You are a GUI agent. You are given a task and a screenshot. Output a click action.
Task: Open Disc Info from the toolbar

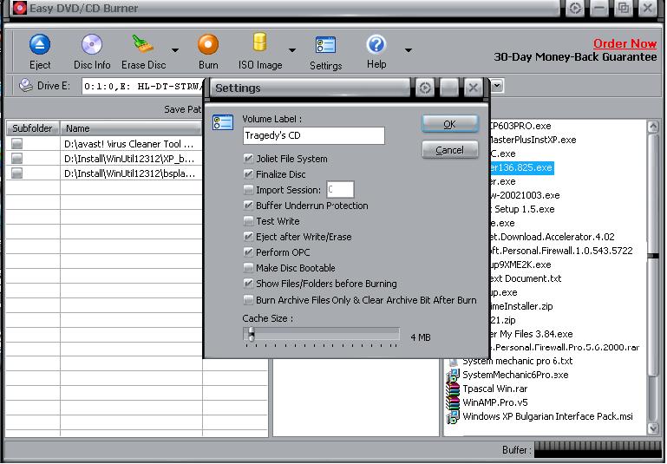[92, 44]
